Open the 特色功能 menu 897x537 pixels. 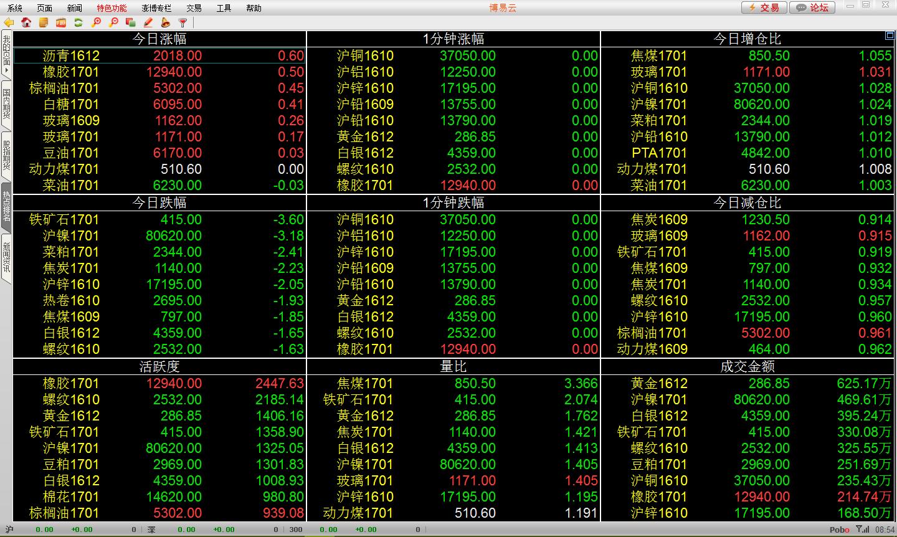tap(112, 8)
